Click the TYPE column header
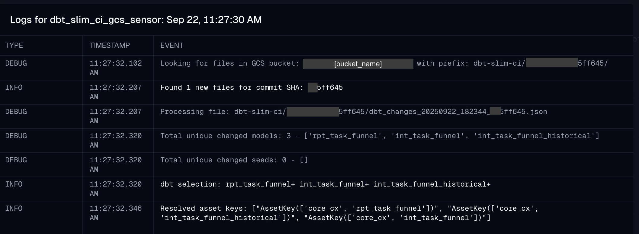 (x=14, y=45)
